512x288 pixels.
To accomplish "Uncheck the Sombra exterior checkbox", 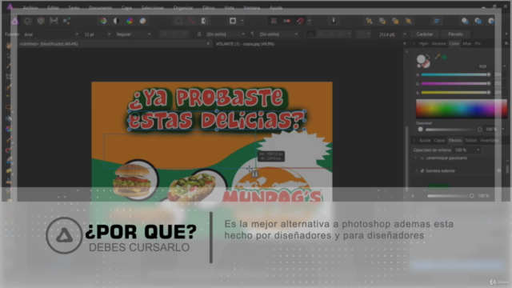I will [422, 170].
